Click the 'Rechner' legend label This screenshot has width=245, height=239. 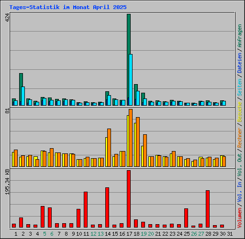(240, 138)
